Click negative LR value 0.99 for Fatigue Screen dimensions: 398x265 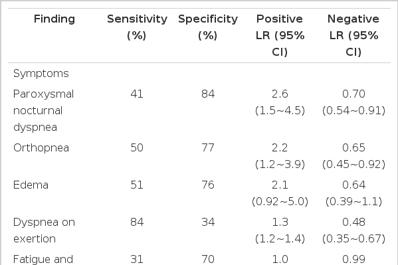pyautogui.click(x=353, y=260)
